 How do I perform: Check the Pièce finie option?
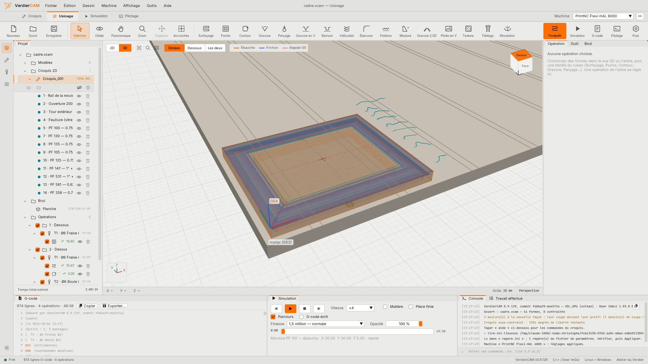click(x=411, y=307)
